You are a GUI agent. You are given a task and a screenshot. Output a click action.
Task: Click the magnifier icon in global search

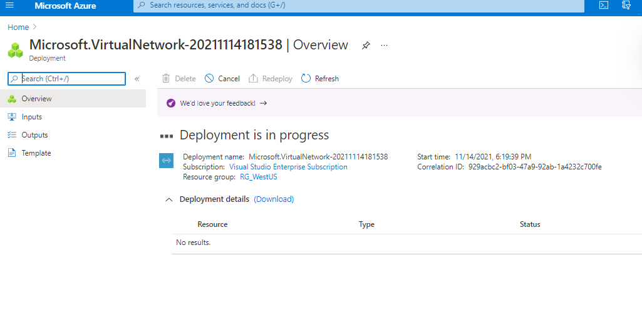[x=142, y=5]
